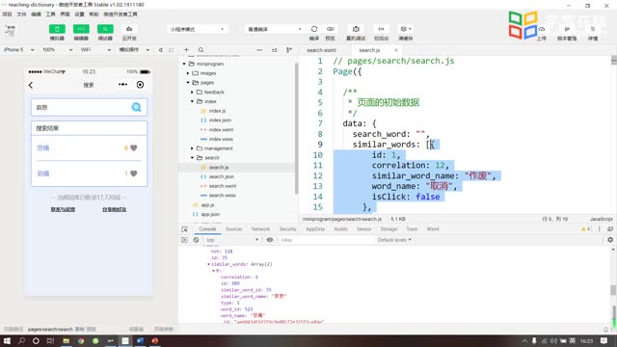Viewport: 617px width, 347px height.
Task: Click the clear console icon
Action: click(196, 240)
